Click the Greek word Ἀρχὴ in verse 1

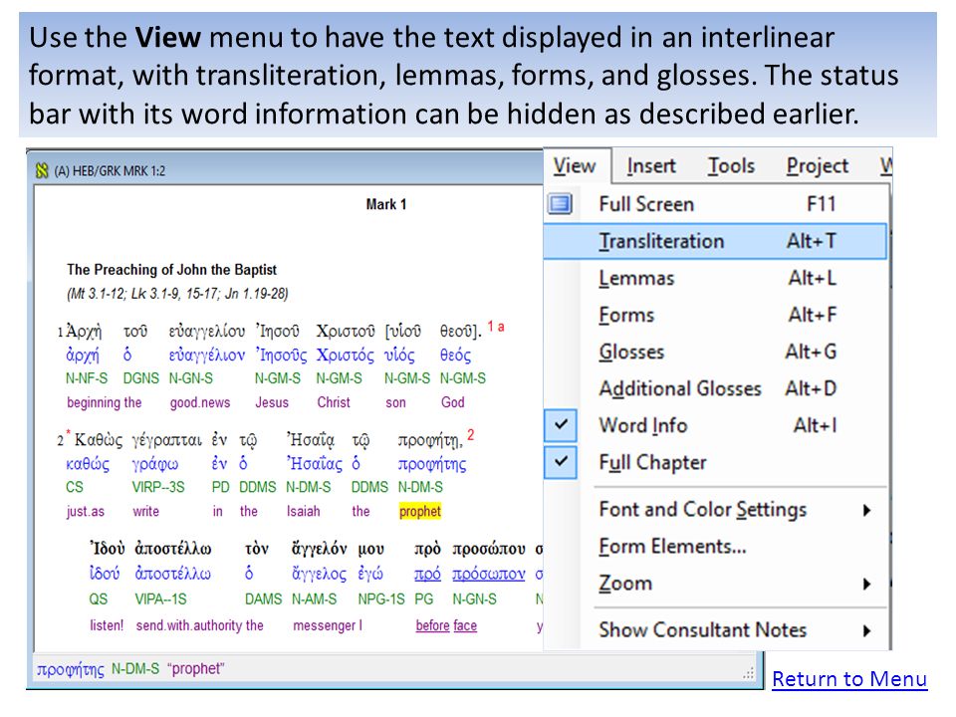pos(84,332)
